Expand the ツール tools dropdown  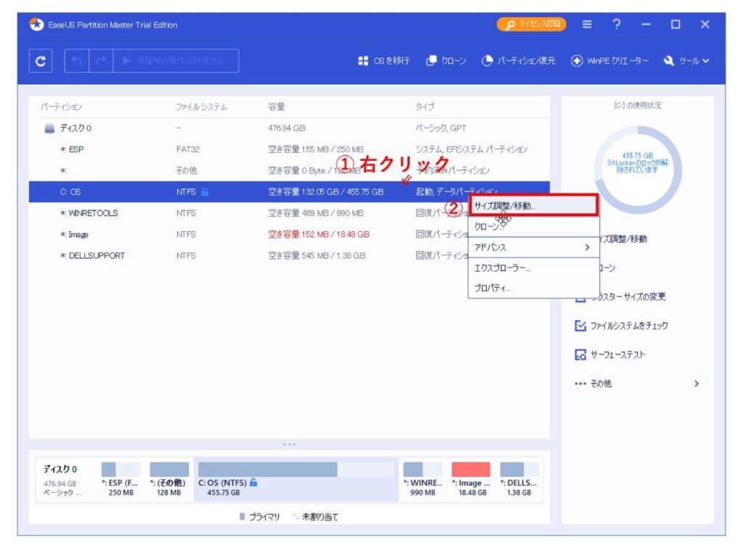click(x=686, y=61)
